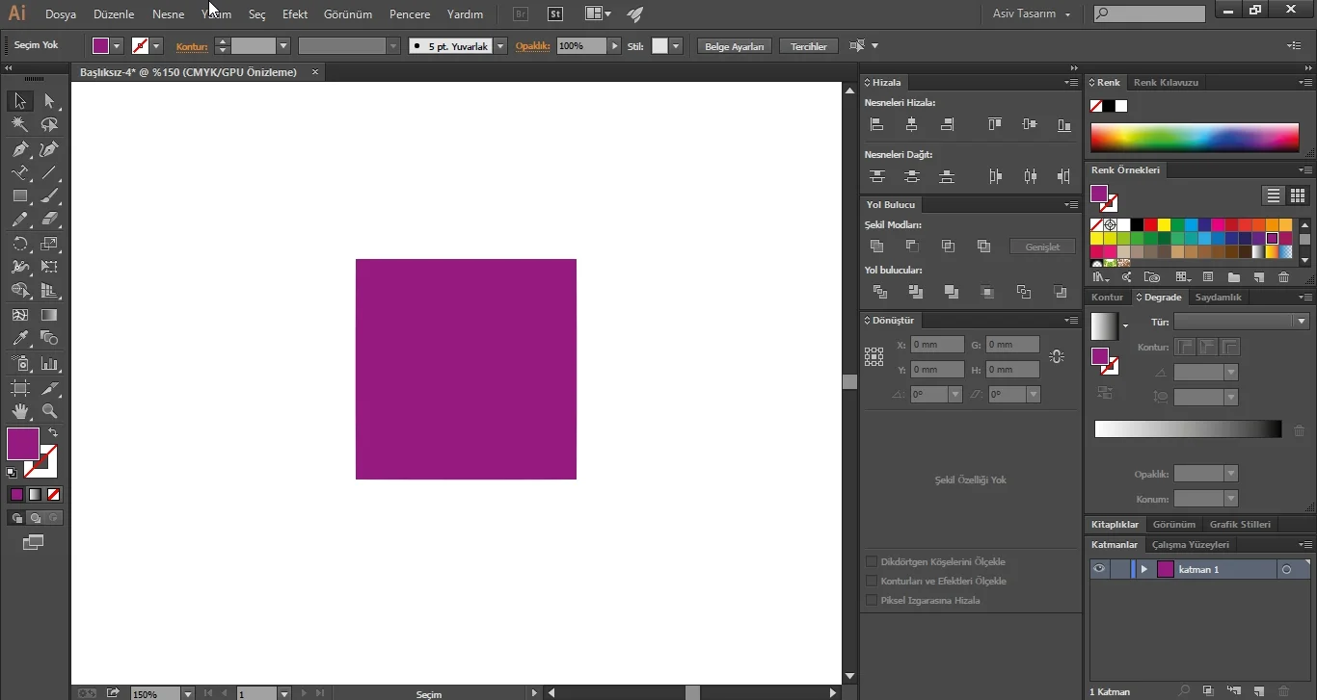Image resolution: width=1317 pixels, height=700 pixels.
Task: Open Tür gradient type dropdown
Action: point(1302,322)
